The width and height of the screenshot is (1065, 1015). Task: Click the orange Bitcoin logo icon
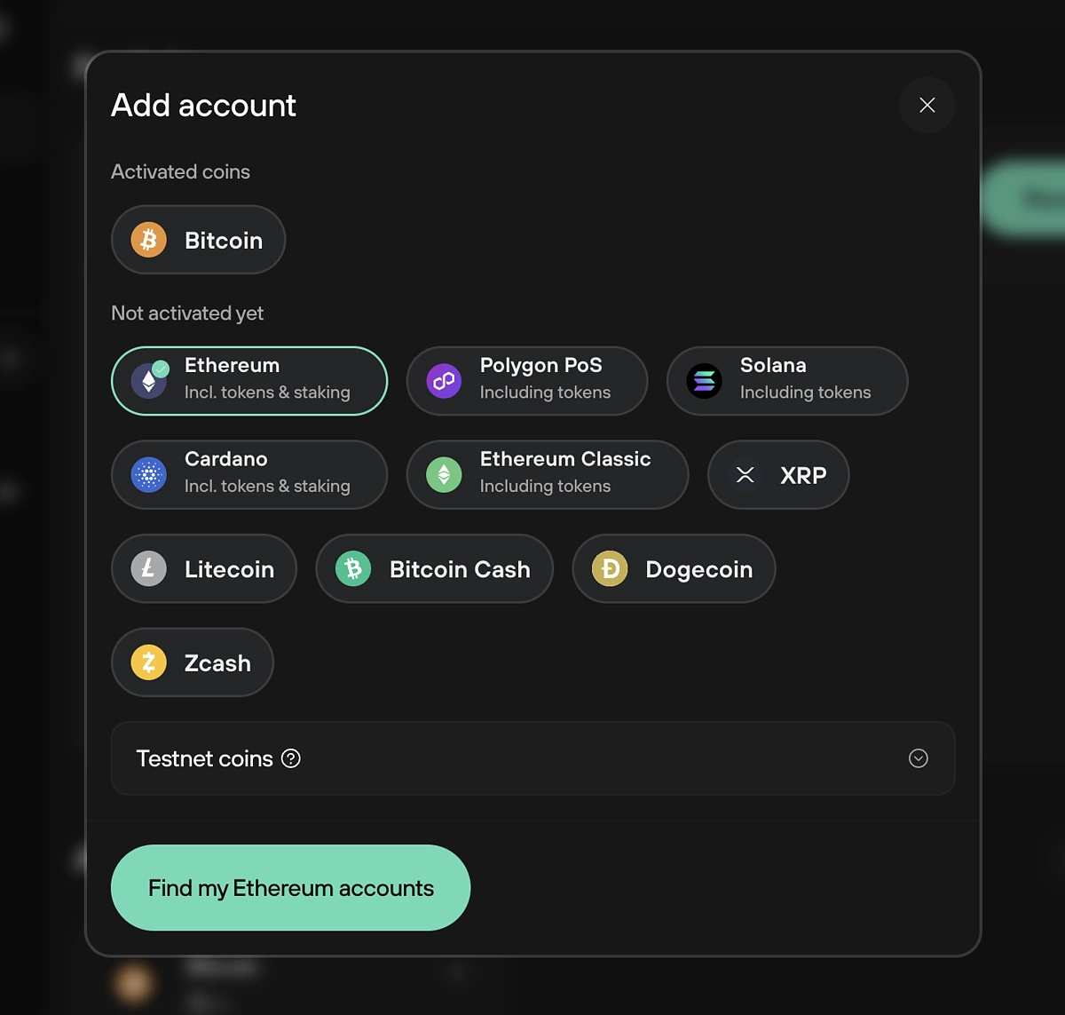[149, 240]
